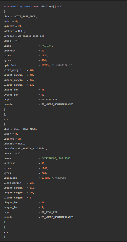Click the pixclock value 13468
Image resolution: width=127 pixels, height=242 pixels.
click(45, 178)
